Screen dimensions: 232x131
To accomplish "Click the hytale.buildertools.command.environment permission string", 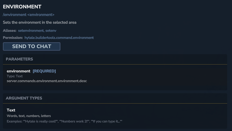I will (59, 38).
